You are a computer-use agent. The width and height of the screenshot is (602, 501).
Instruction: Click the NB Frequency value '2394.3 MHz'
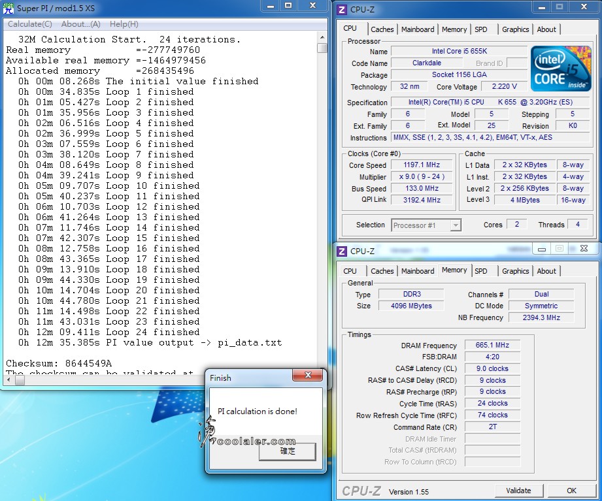[541, 317]
